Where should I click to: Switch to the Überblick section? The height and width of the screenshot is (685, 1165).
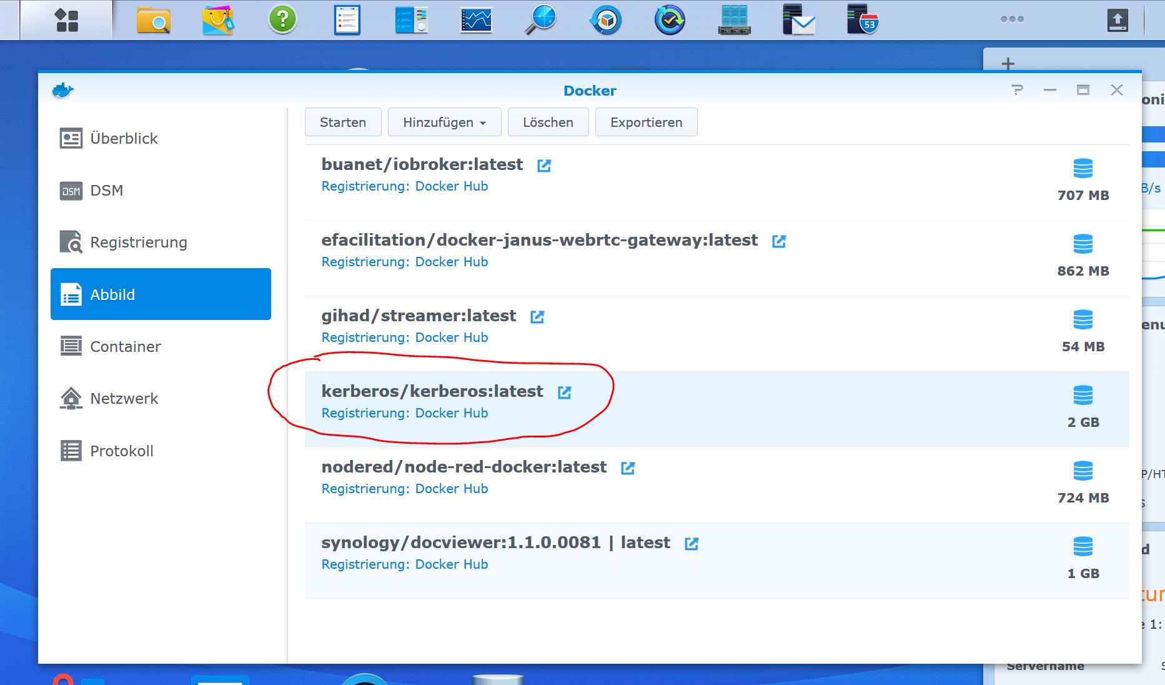point(161,138)
